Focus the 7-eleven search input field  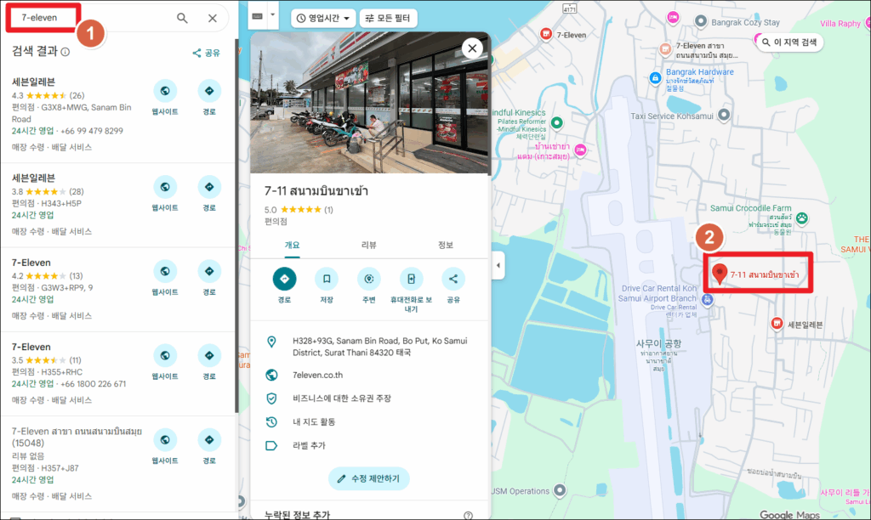click(x=88, y=18)
